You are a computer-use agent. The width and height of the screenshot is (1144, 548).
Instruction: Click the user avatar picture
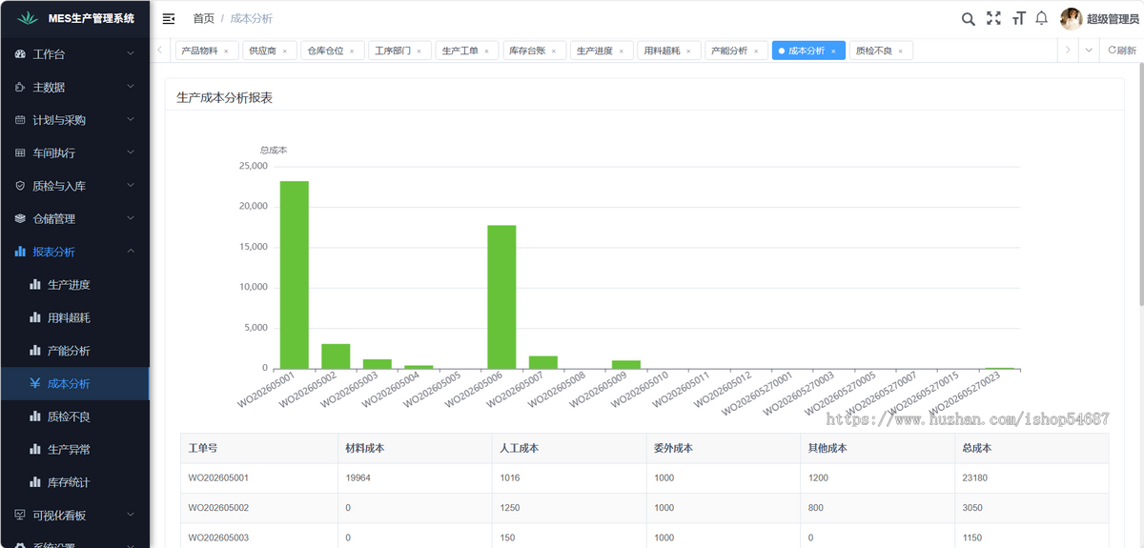(1071, 19)
